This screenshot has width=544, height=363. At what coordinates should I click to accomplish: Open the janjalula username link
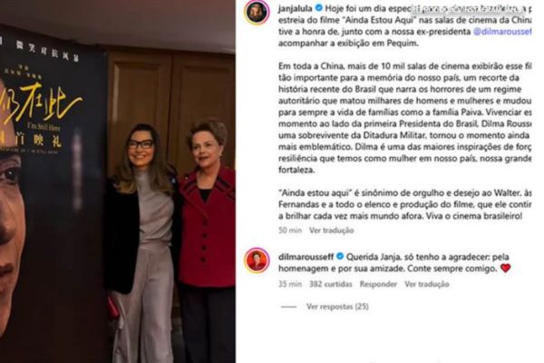(x=296, y=8)
